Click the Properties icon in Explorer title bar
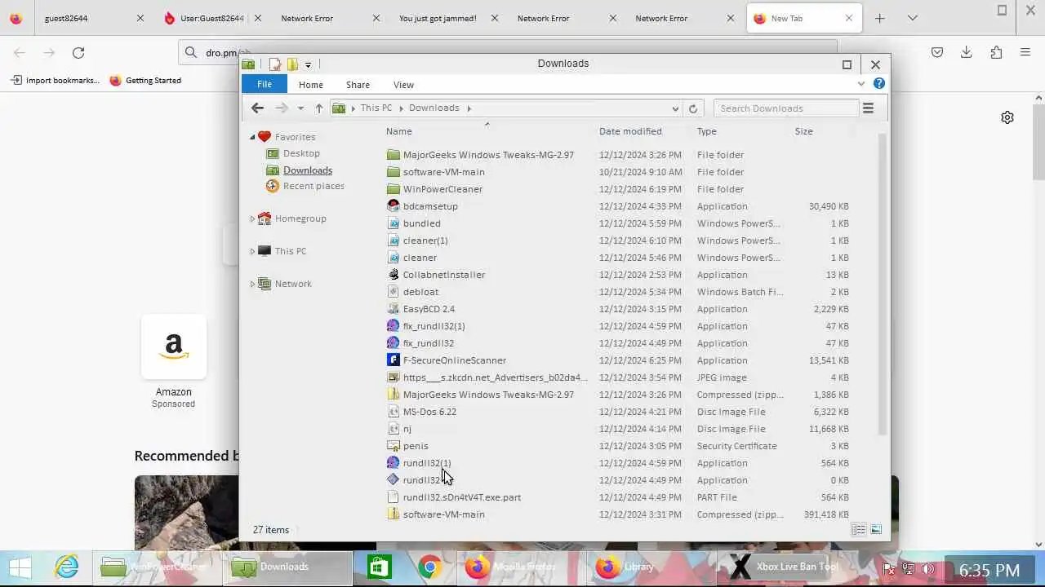 275,64
